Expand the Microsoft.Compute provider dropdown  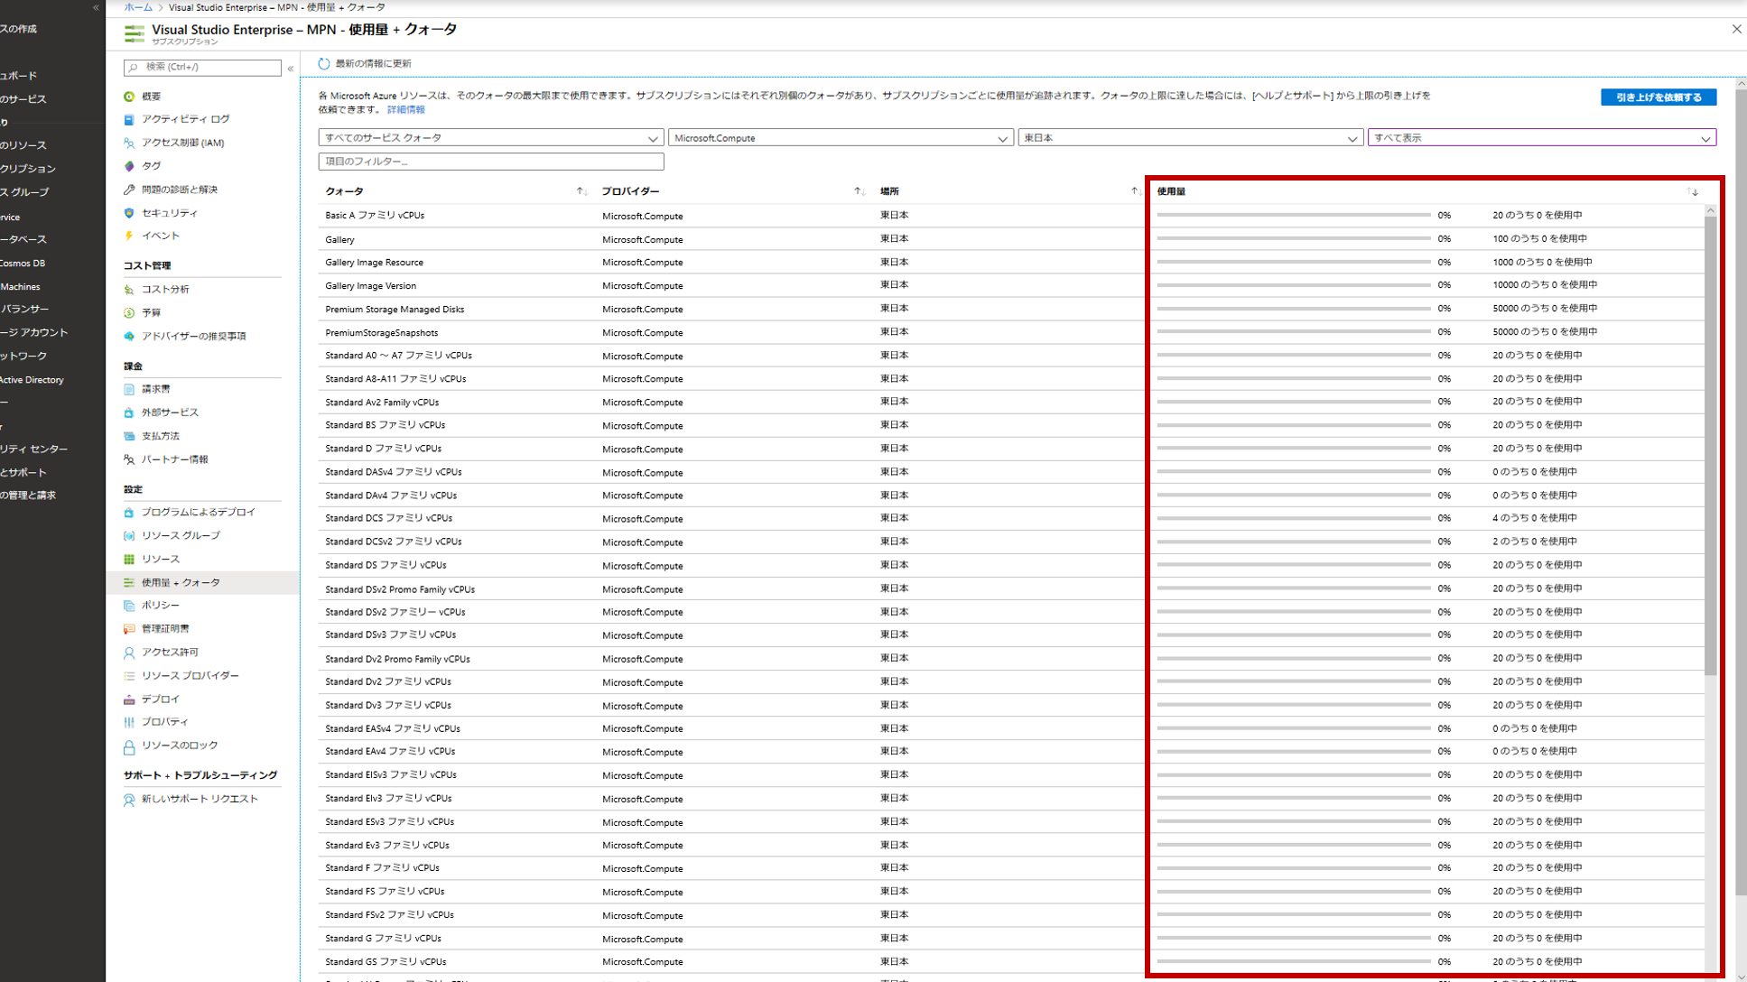pos(840,138)
